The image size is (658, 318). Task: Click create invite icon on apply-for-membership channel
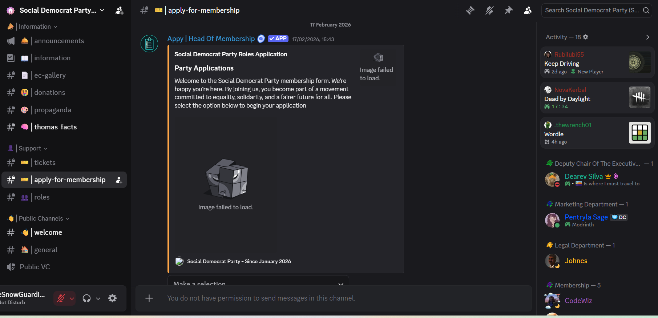tap(119, 180)
